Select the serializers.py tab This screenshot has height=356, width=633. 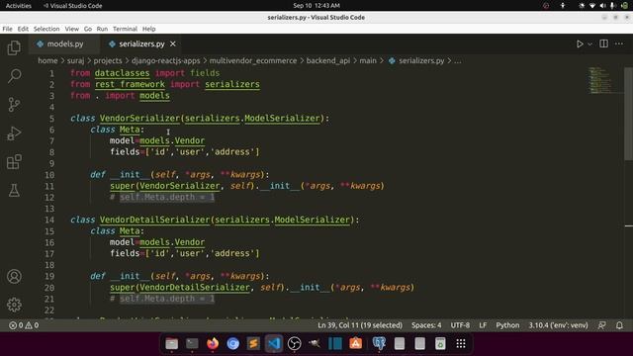pos(140,44)
